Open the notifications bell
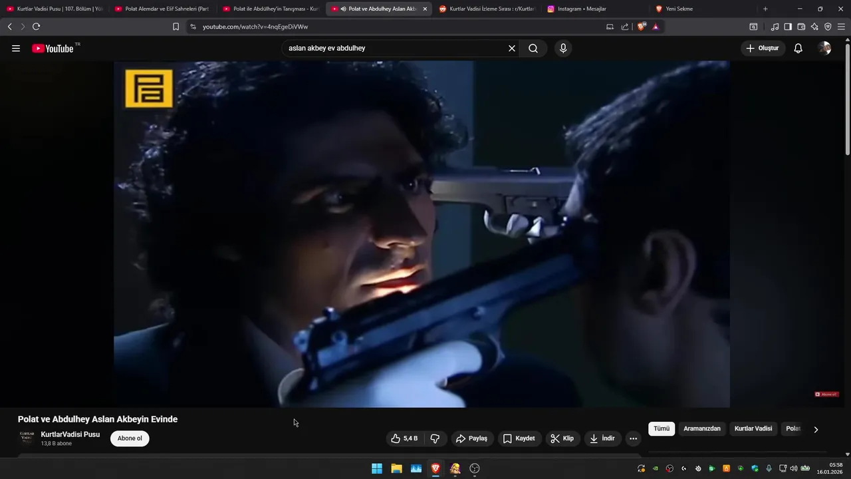Screen dimensions: 851x479 [x=798, y=49]
